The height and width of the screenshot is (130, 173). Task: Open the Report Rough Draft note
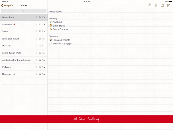[x=24, y=53]
